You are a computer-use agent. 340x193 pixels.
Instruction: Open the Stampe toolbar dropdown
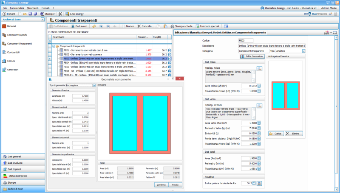[48, 14]
